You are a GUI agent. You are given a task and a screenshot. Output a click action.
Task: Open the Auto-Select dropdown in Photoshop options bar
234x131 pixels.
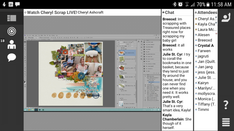click(36, 38)
